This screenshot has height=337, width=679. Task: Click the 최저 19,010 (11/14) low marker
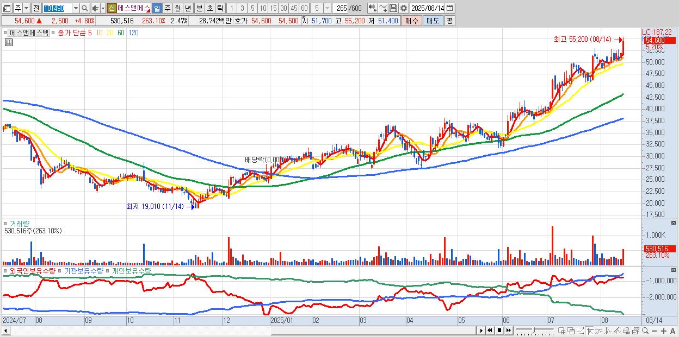(x=155, y=206)
